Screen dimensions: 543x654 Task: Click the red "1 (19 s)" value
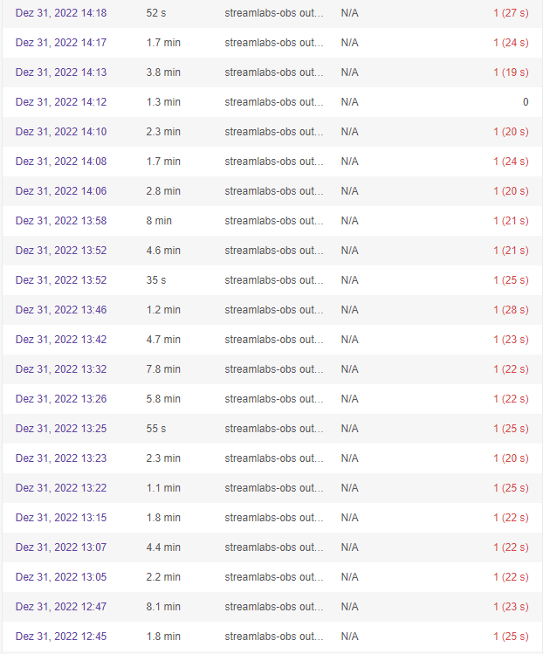(x=511, y=72)
